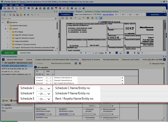The image size is (168, 122).
Task: Check the Mark Amounts as Estimate checkbox
Action: point(50,63)
